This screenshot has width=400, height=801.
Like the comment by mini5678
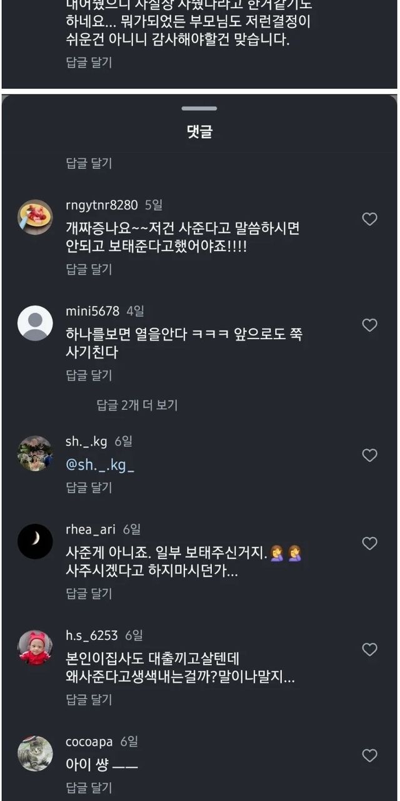click(370, 325)
